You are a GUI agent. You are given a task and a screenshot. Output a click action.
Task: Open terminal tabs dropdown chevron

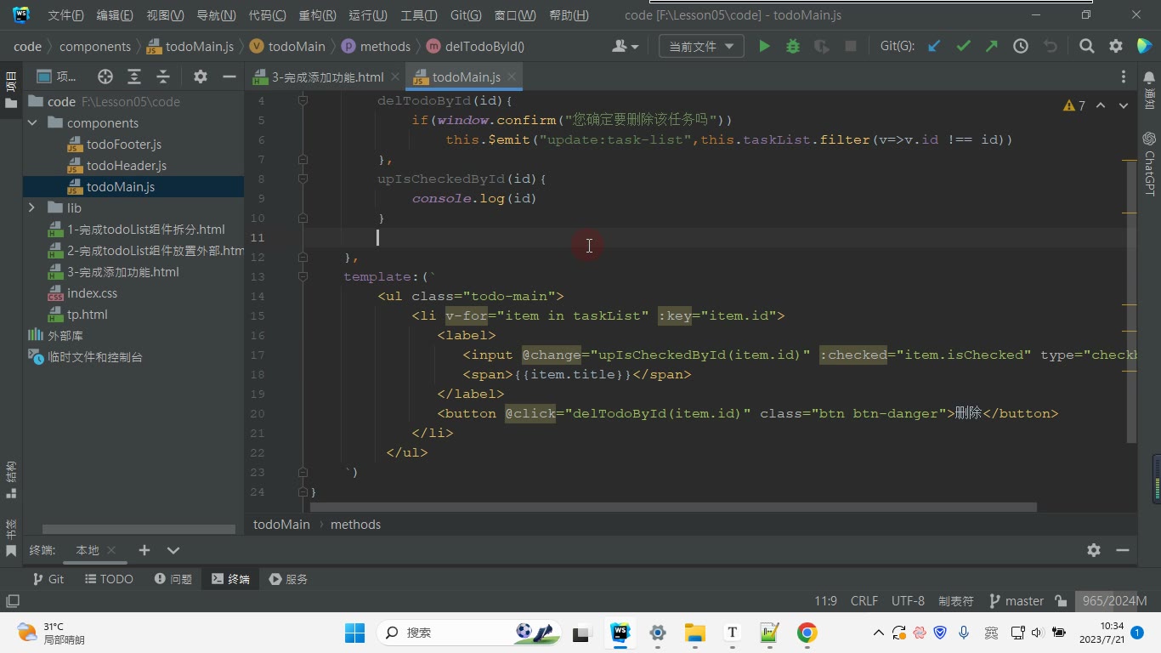click(x=173, y=550)
